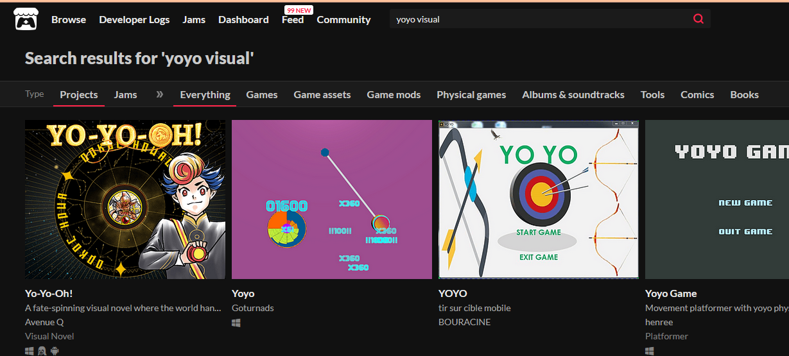Switch to the Jams type filter tab

coord(126,94)
